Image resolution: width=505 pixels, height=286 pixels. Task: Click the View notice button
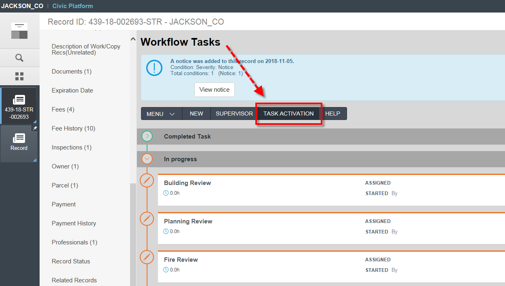tap(214, 90)
